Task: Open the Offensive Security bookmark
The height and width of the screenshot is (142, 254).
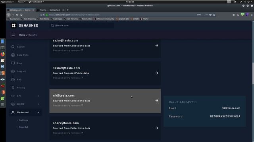Action: pos(104,19)
